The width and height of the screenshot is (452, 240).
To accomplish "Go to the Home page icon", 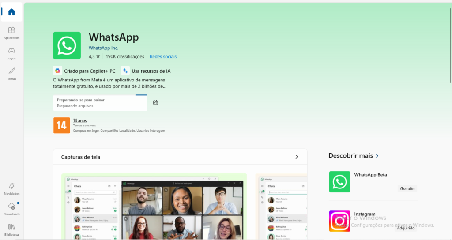I will (11, 12).
